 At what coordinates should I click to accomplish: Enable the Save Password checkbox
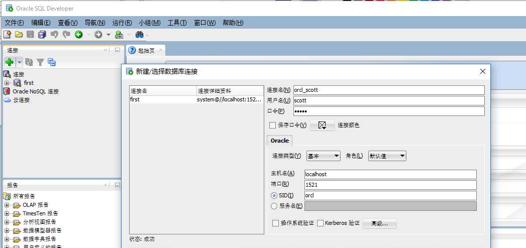tap(272, 125)
